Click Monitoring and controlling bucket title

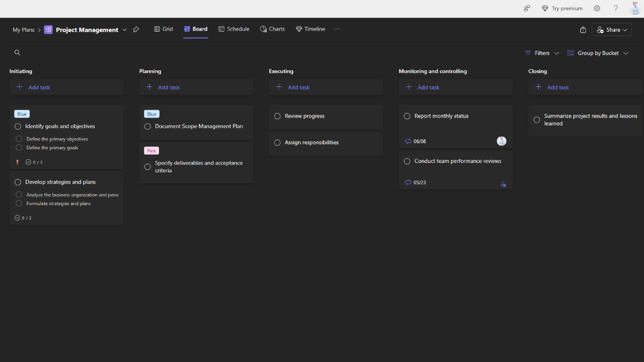click(x=433, y=71)
